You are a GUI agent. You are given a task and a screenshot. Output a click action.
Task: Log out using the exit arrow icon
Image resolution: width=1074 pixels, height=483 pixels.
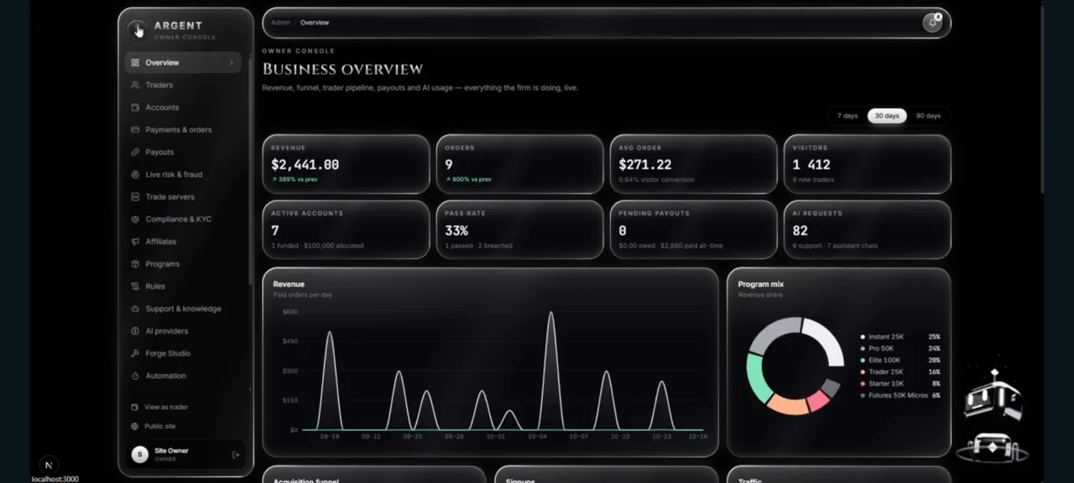[236, 454]
